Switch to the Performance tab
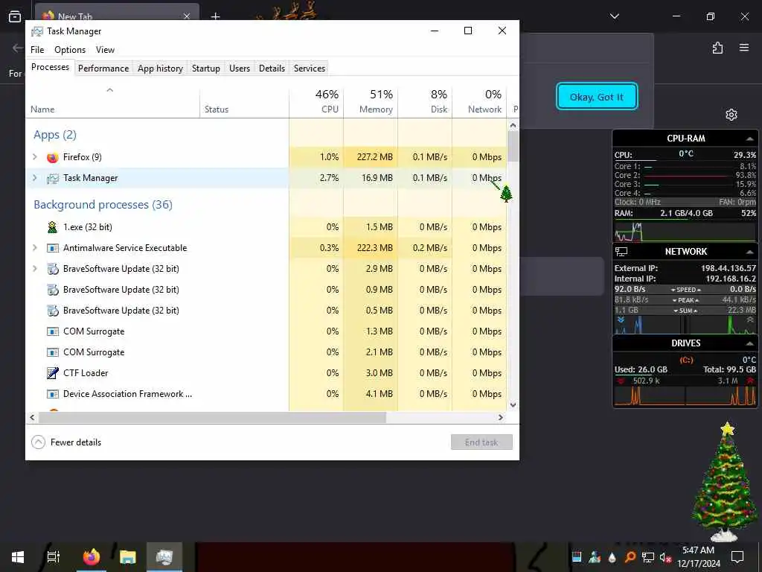The width and height of the screenshot is (762, 572). click(x=103, y=69)
